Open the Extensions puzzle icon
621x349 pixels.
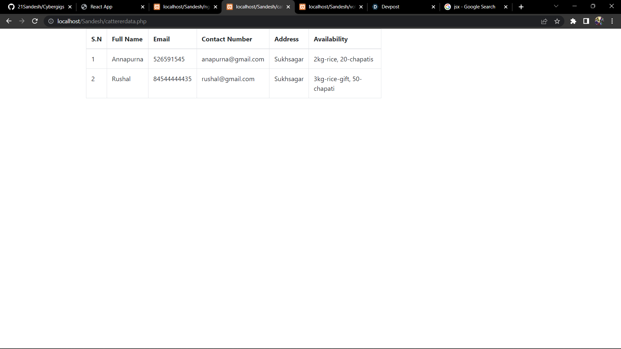coord(573,21)
